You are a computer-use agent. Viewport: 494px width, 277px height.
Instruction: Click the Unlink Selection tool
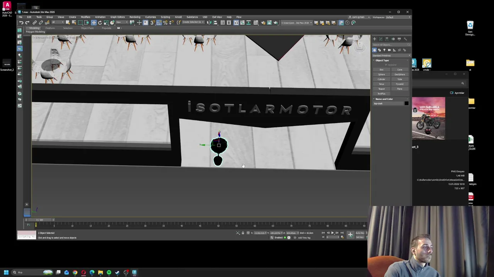[x=41, y=22]
